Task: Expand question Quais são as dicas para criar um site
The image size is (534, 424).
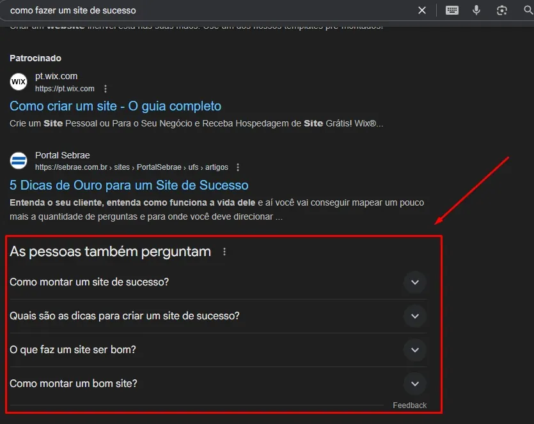Action: (x=415, y=316)
